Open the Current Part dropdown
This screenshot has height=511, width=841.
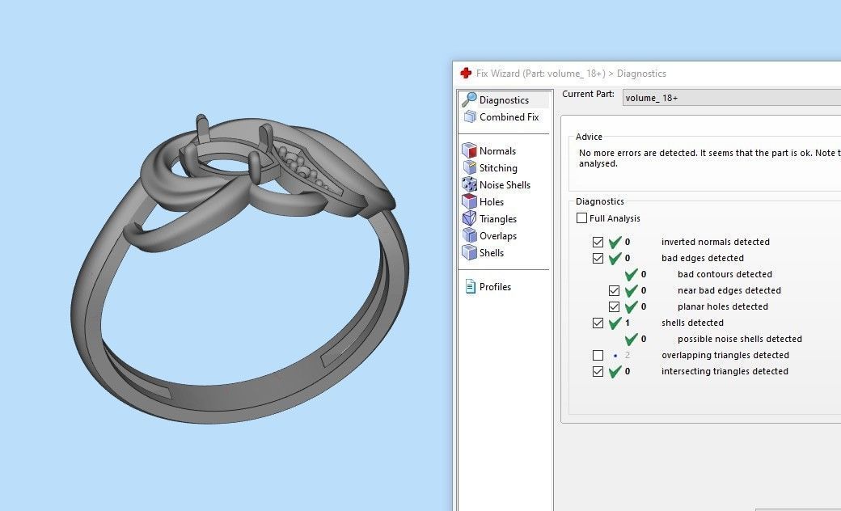(732, 98)
